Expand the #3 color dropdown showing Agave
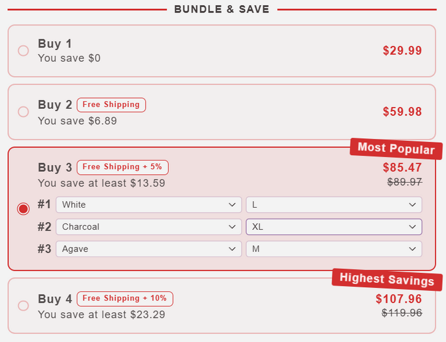The image size is (446, 342). click(149, 249)
